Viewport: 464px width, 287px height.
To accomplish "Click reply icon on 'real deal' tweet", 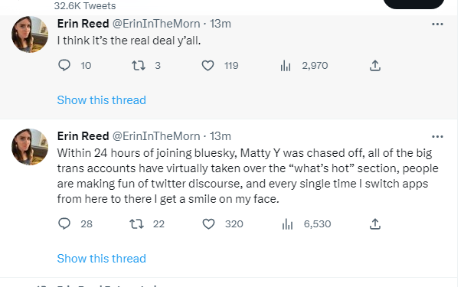I will (64, 65).
